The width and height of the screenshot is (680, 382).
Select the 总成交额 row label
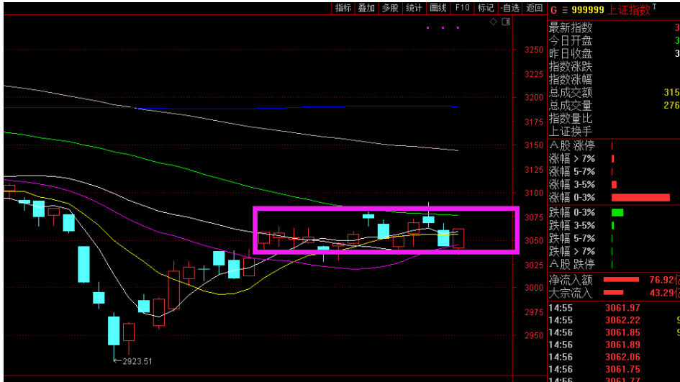[571, 92]
